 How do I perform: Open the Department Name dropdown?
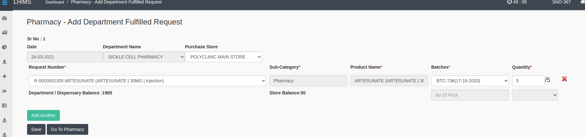pos(144,57)
